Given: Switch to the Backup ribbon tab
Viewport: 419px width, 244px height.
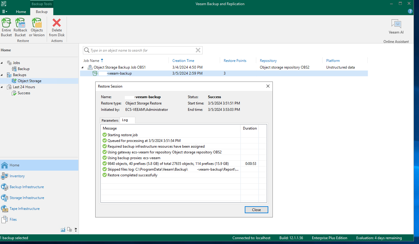Looking at the screenshot, I should coord(42,12).
